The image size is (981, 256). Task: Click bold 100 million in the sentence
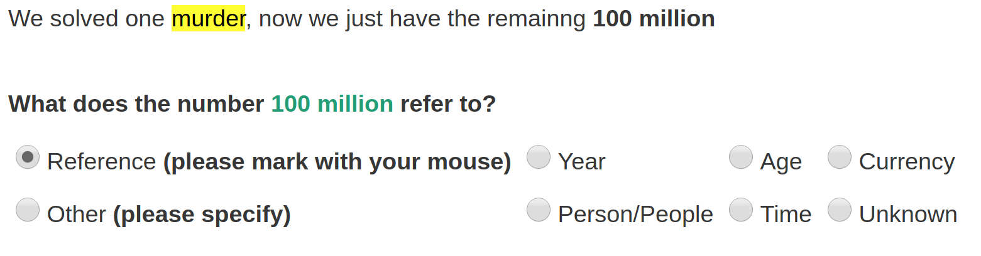[x=654, y=19]
